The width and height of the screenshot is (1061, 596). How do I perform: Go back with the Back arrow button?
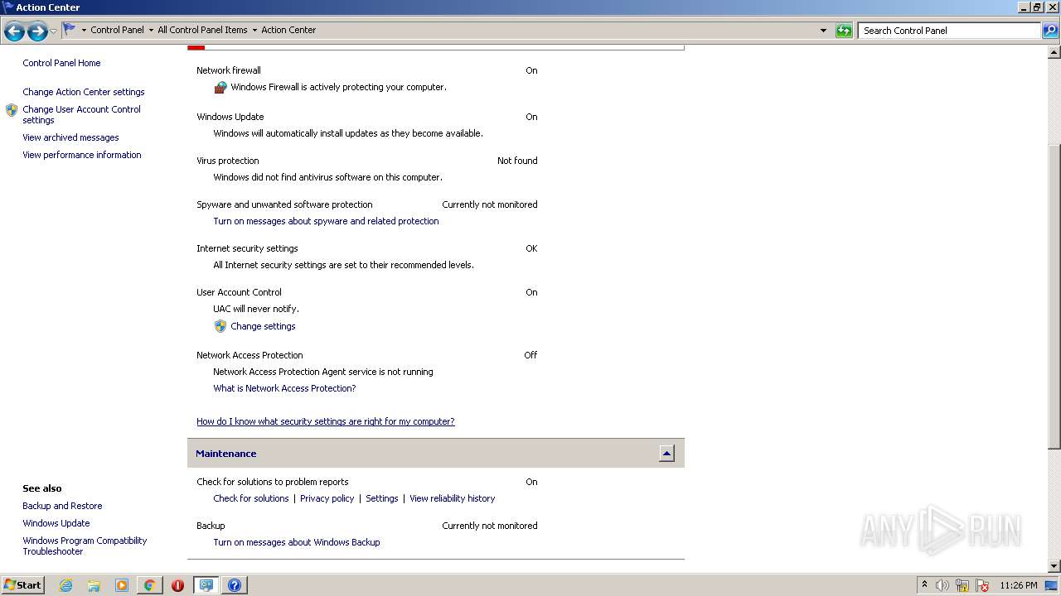point(14,31)
